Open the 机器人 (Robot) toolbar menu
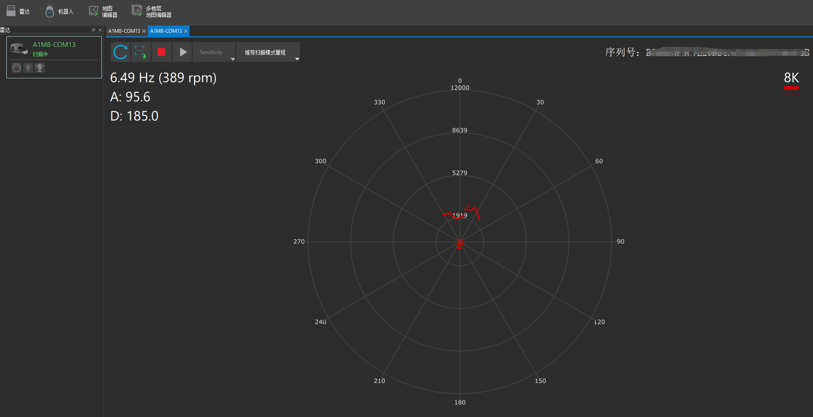Viewport: 813px width, 417px height. [59, 12]
